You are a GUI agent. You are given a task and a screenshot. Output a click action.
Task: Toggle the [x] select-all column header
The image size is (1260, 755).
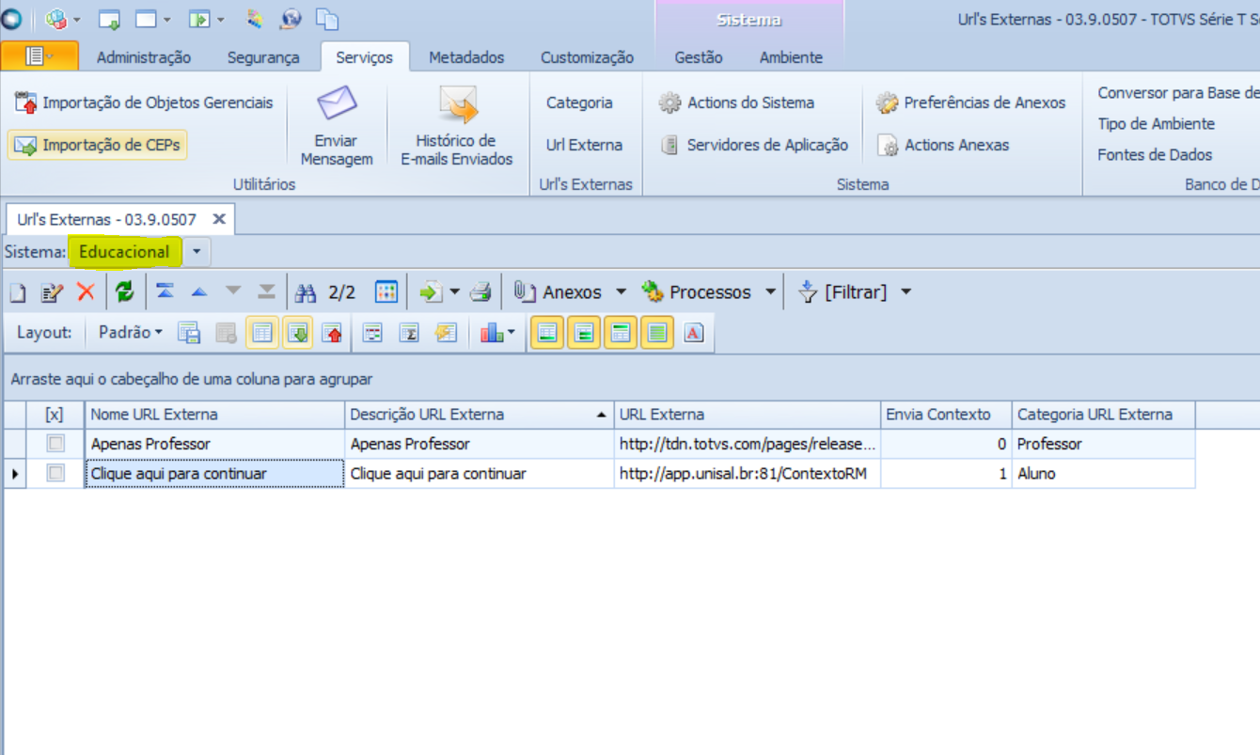(55, 415)
